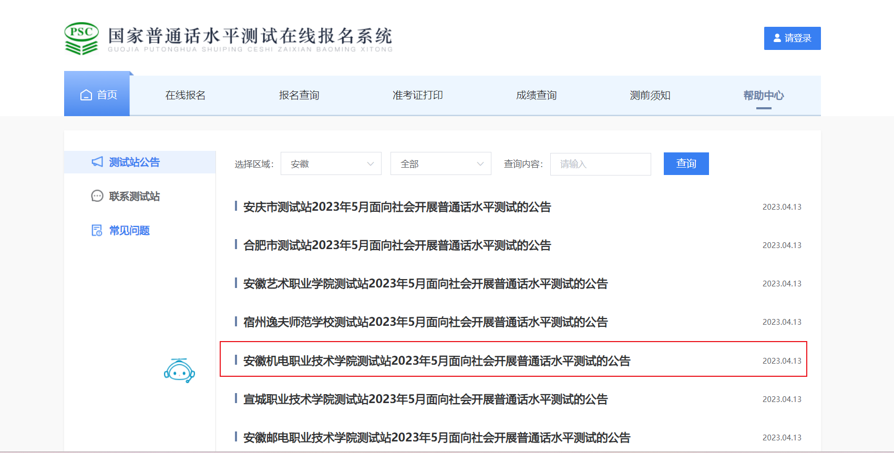Open the 安庆市测试站 announcement link
Image resolution: width=894 pixels, height=453 pixels.
tap(397, 207)
